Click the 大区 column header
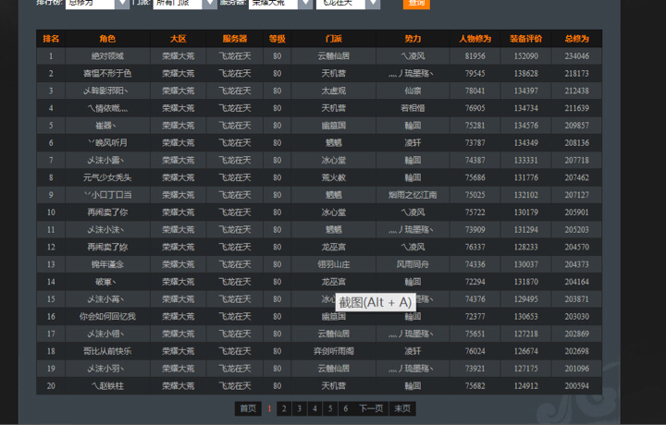 click(179, 39)
